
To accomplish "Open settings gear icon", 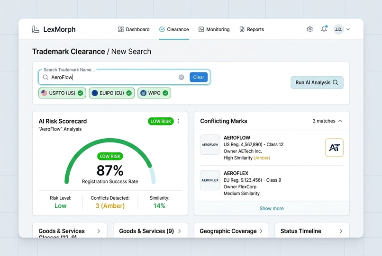I will pos(309,29).
